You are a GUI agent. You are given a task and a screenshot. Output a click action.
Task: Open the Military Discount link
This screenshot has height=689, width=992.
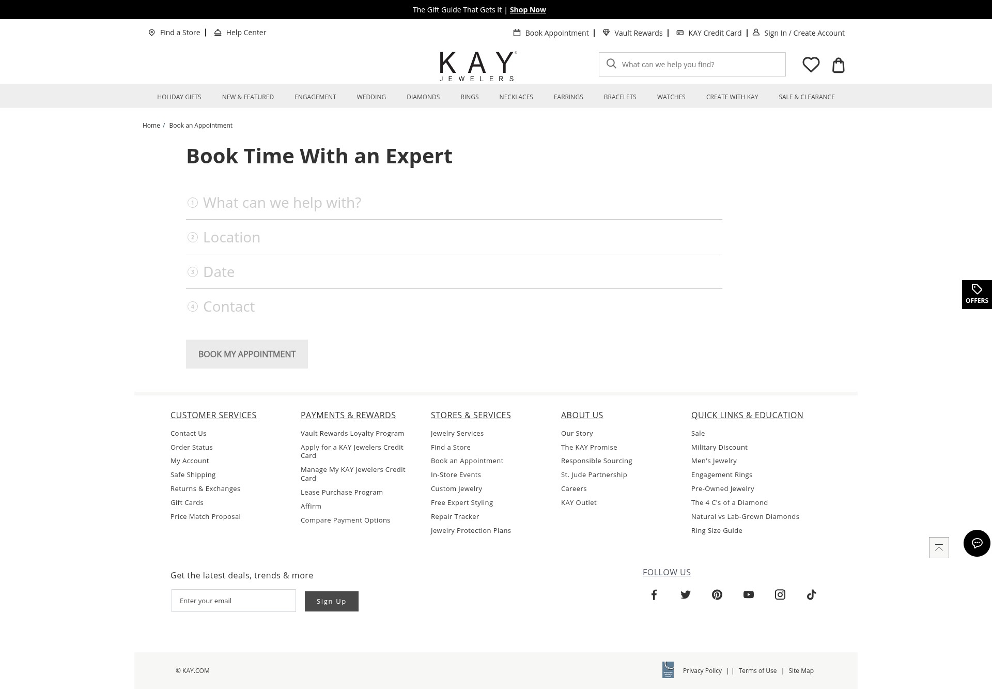[719, 447]
